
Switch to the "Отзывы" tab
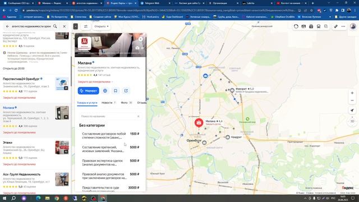tap(142, 103)
